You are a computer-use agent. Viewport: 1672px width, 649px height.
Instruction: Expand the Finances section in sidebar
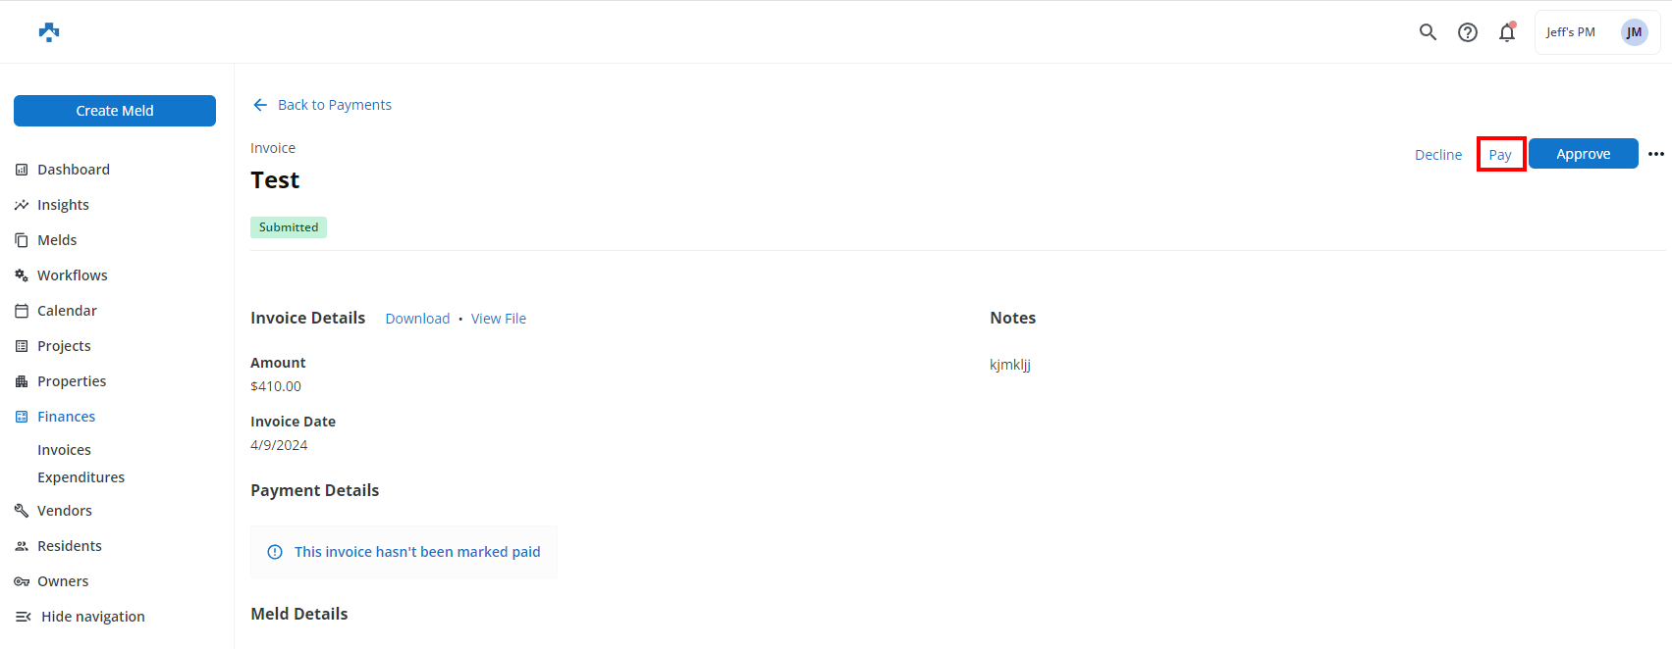point(66,417)
